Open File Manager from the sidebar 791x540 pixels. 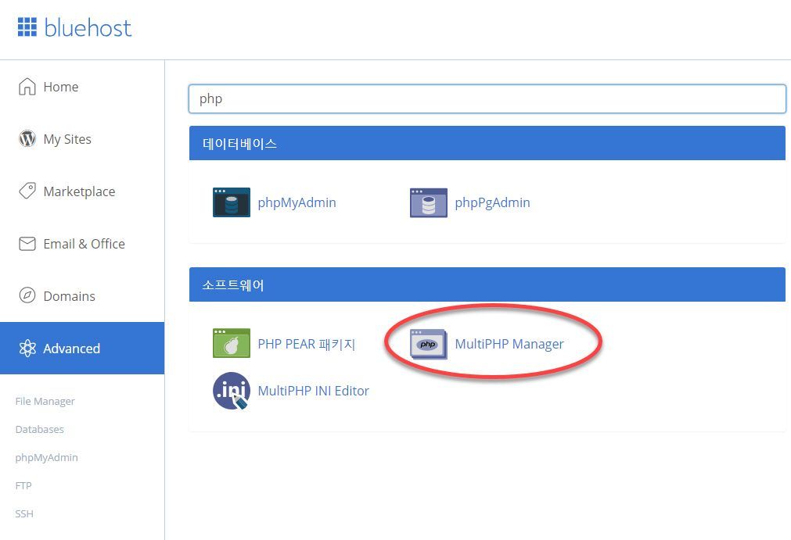click(x=45, y=401)
